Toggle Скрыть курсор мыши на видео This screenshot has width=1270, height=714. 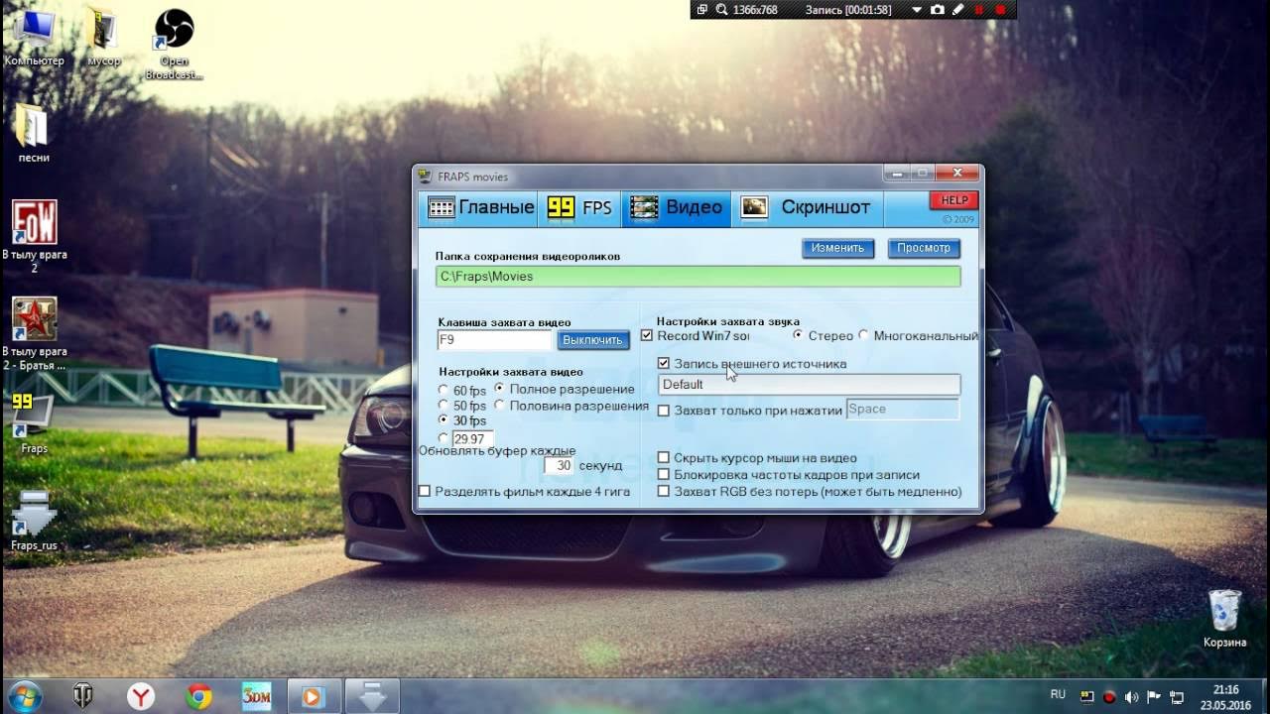(757, 458)
